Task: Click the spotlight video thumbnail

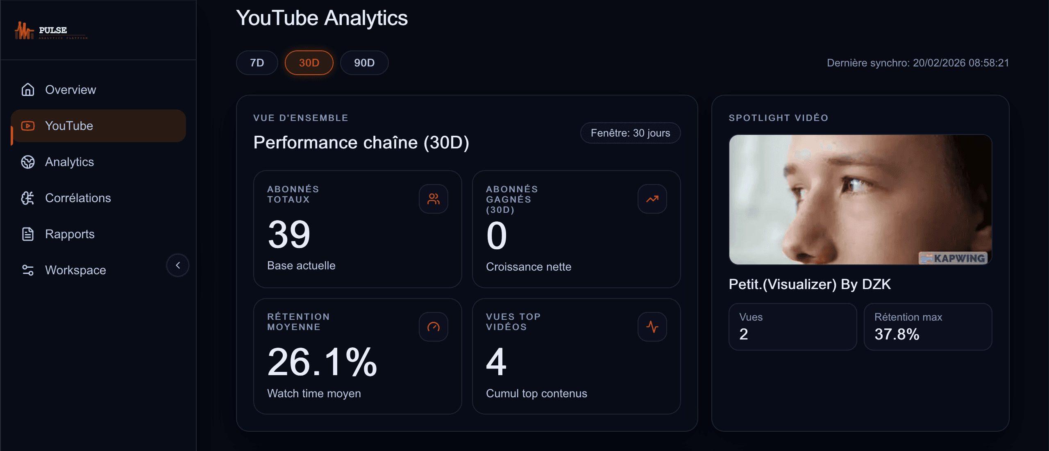Action: (860, 200)
